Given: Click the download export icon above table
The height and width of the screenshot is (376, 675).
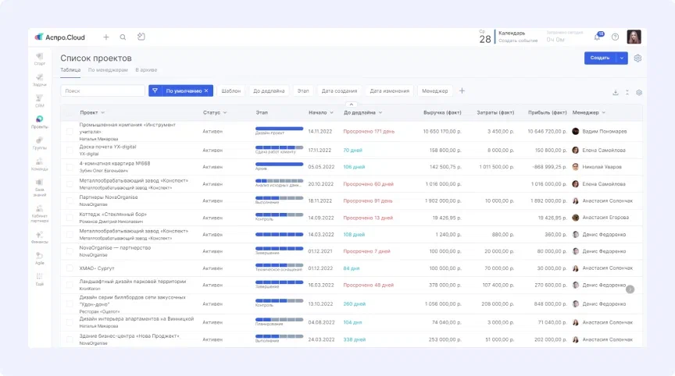Looking at the screenshot, I should 616,92.
